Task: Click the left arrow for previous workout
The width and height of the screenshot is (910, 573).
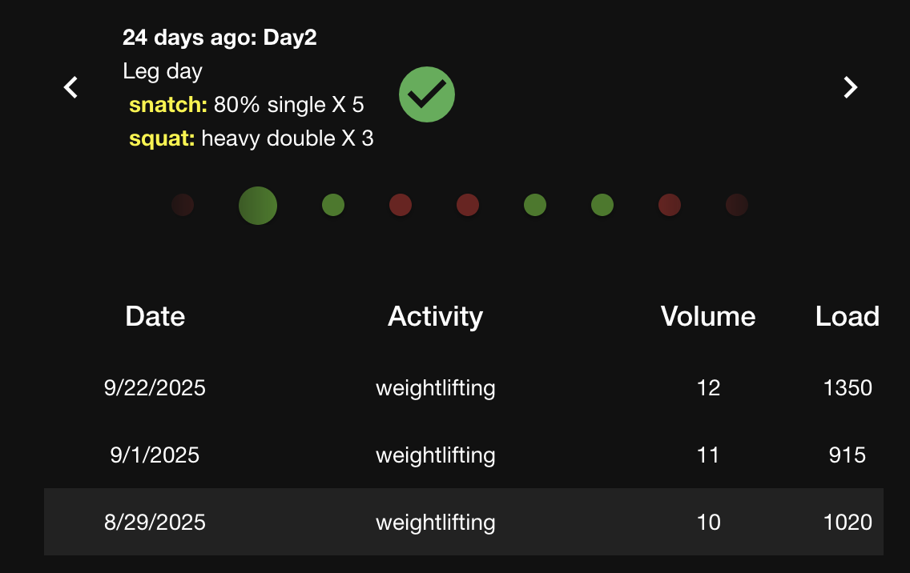Action: click(70, 87)
